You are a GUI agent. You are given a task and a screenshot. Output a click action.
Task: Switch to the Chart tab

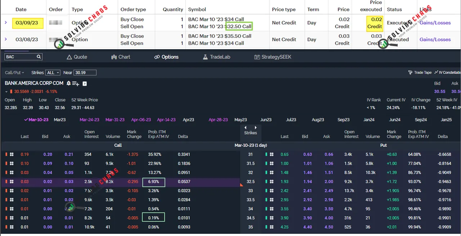point(121,57)
